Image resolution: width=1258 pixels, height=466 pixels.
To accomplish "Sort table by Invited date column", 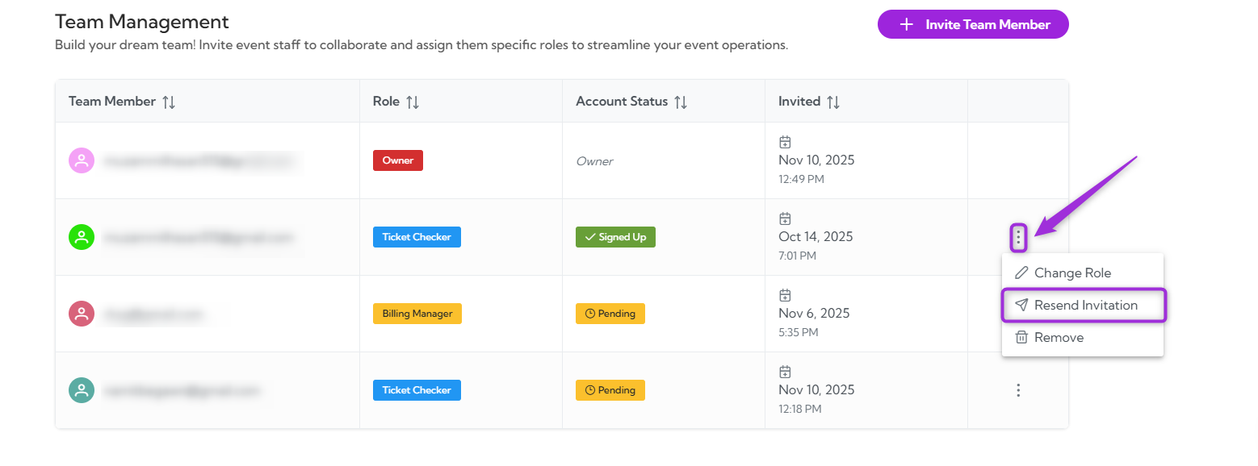I will click(x=833, y=102).
